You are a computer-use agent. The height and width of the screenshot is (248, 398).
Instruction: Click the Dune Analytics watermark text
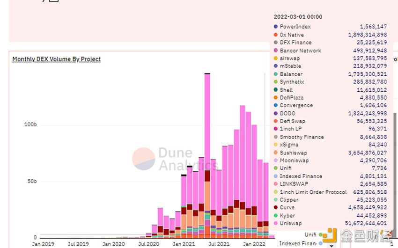point(188,159)
